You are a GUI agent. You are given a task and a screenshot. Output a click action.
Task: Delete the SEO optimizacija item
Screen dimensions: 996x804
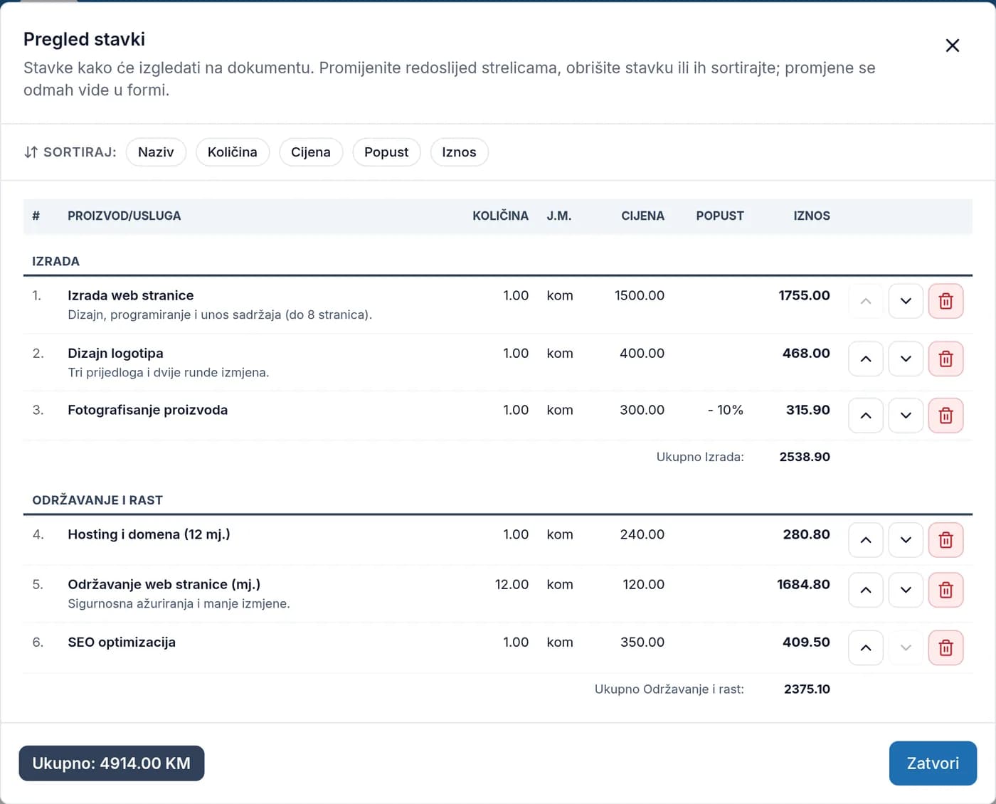coord(945,647)
